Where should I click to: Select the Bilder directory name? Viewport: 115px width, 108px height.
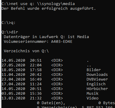pos(94,70)
